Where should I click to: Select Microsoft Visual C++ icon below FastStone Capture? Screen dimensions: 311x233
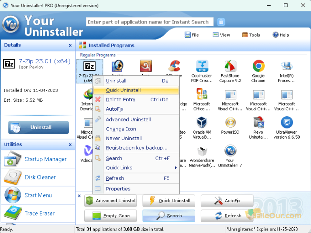[x=230, y=95]
